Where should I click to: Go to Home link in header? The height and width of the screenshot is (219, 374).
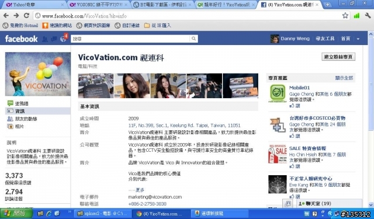coord(345,39)
